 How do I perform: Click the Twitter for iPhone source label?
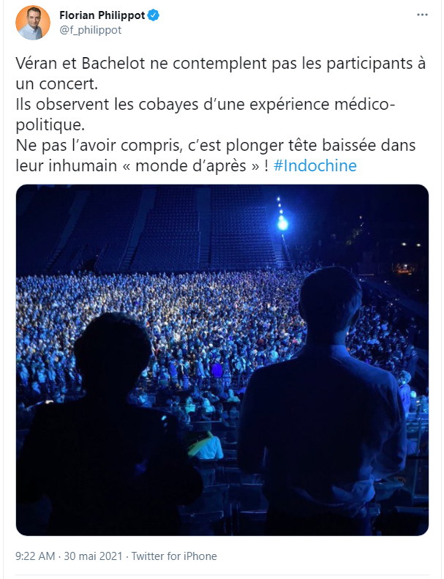coord(174,556)
